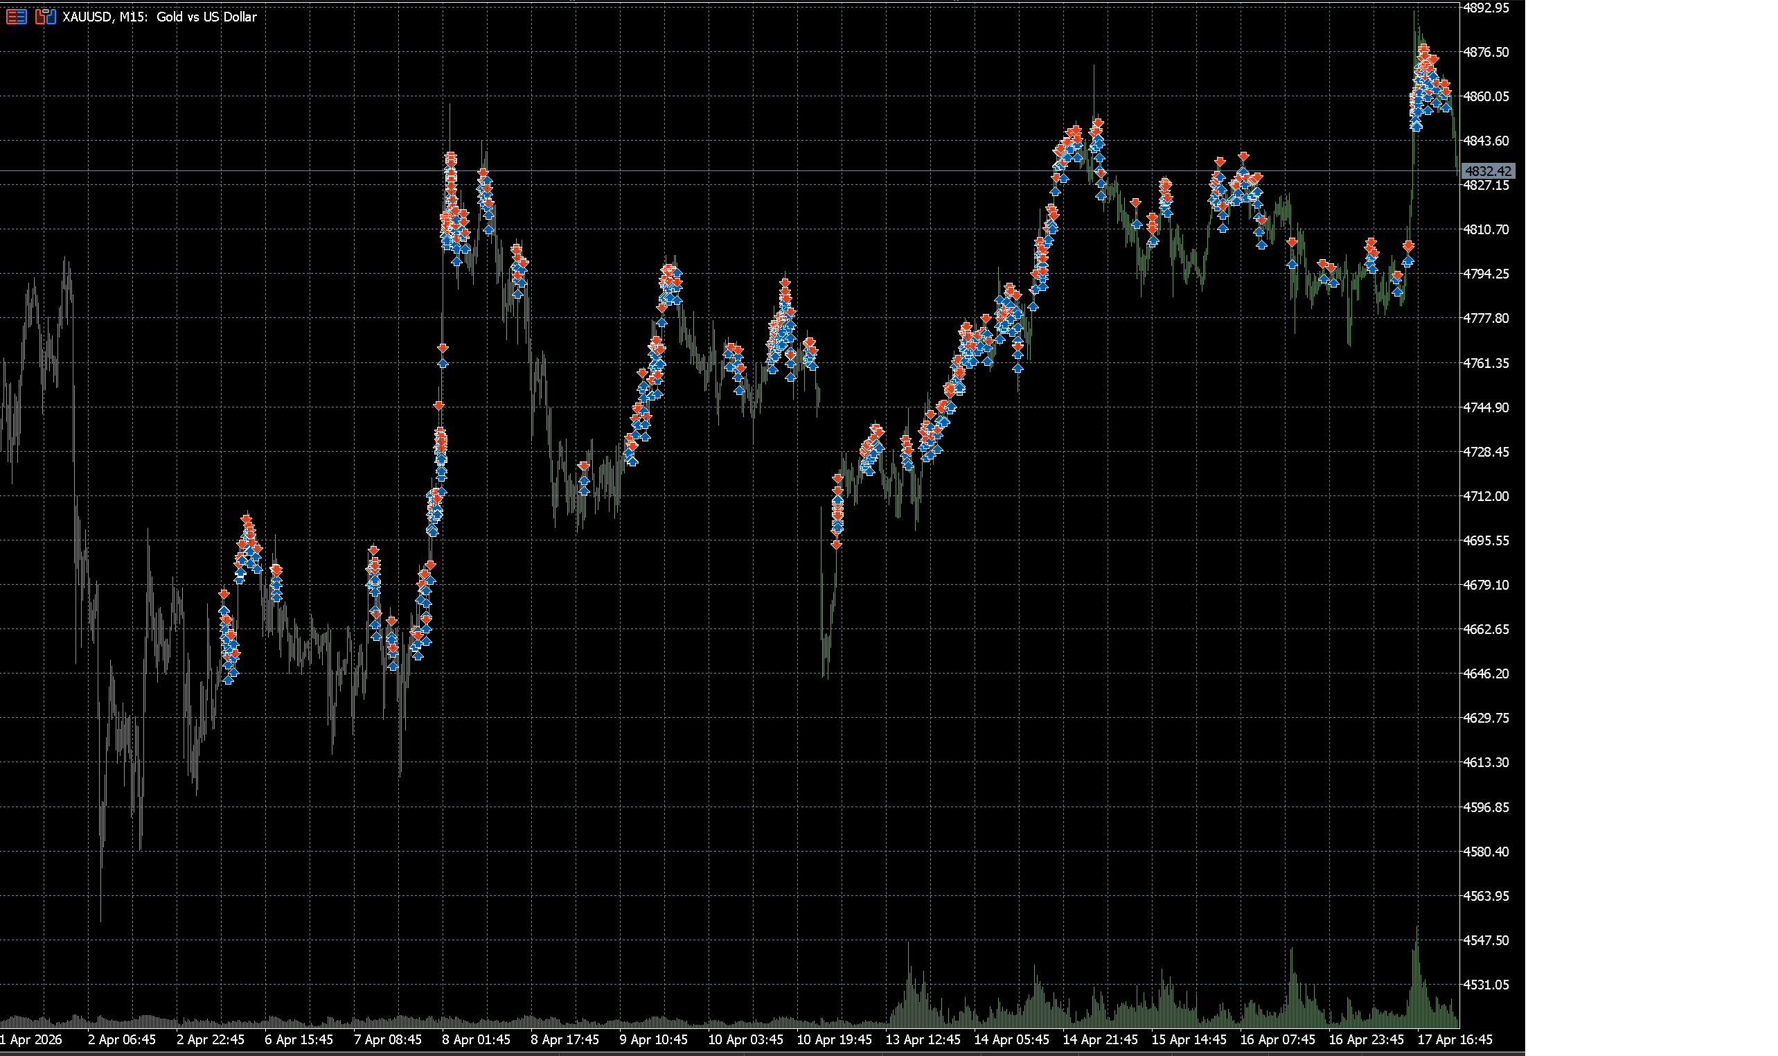Viewport: 1778px width, 1056px height.
Task: Select the 13 Apr 12:45 time label
Action: click(923, 1039)
